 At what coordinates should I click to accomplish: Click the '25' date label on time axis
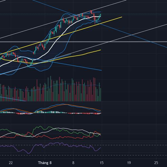pyautogui.click(x=156, y=163)
